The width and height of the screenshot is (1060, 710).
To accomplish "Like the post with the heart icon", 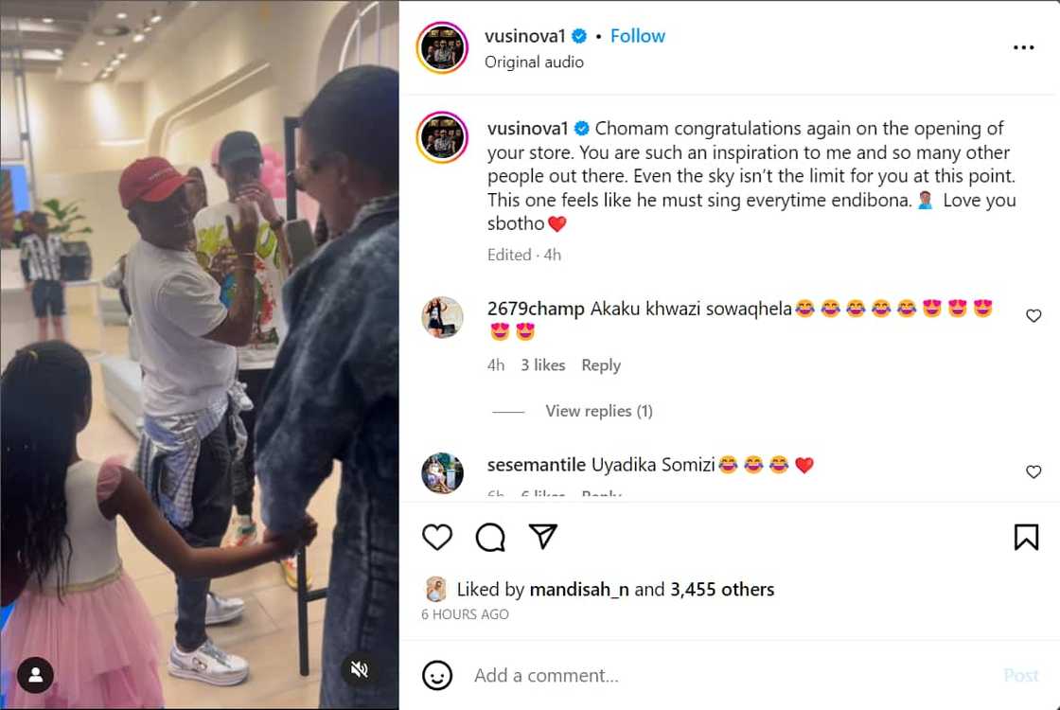I will 436,537.
